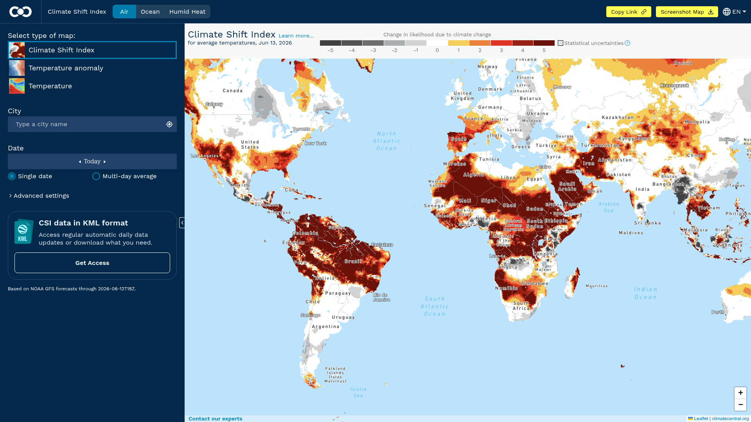The width and height of the screenshot is (751, 422).
Task: Open the climatecentral.org link
Action: coord(730,418)
